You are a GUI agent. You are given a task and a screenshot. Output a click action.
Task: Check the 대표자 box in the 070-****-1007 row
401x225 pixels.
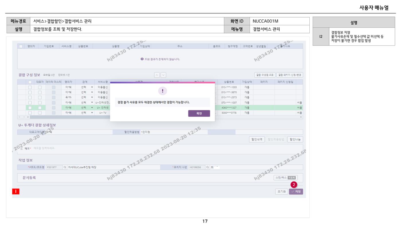tap(40, 103)
